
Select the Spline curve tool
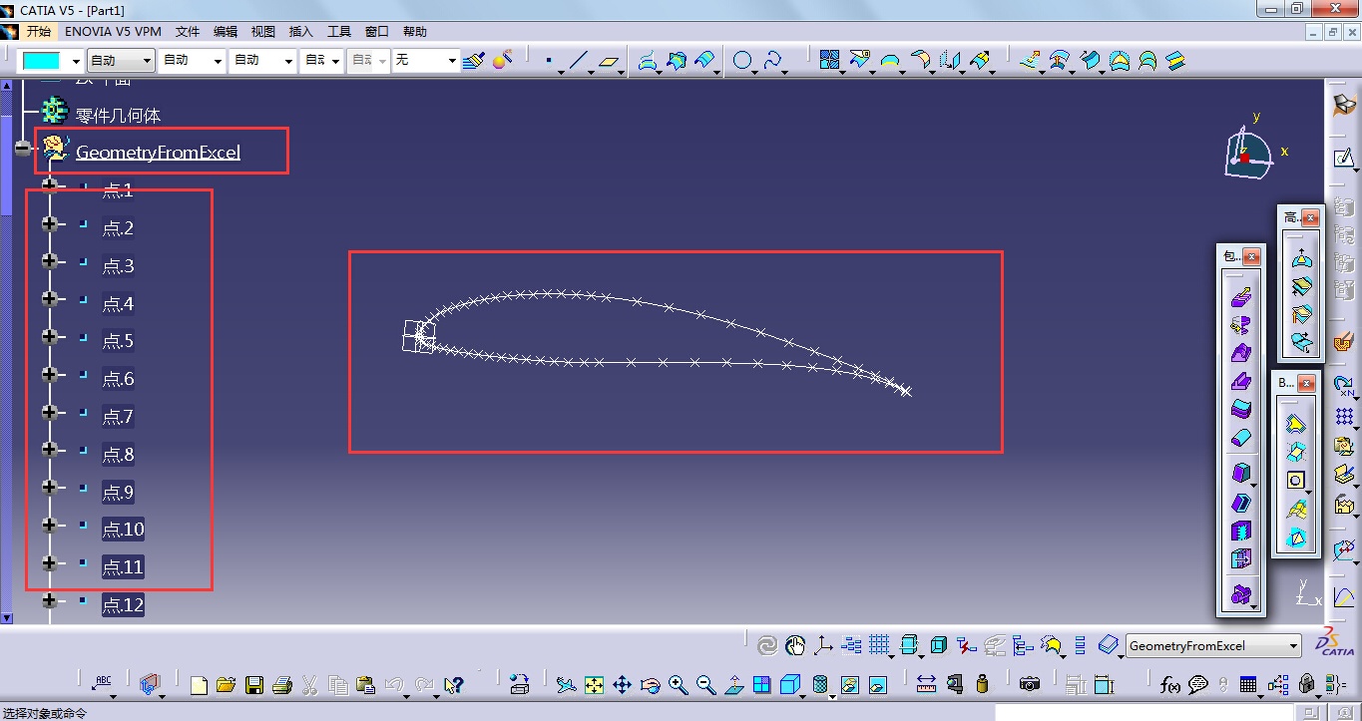[x=772, y=61]
